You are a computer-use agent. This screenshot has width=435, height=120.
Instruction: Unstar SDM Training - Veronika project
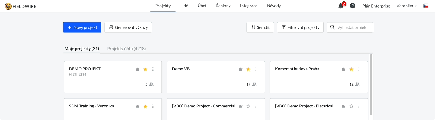click(x=145, y=106)
